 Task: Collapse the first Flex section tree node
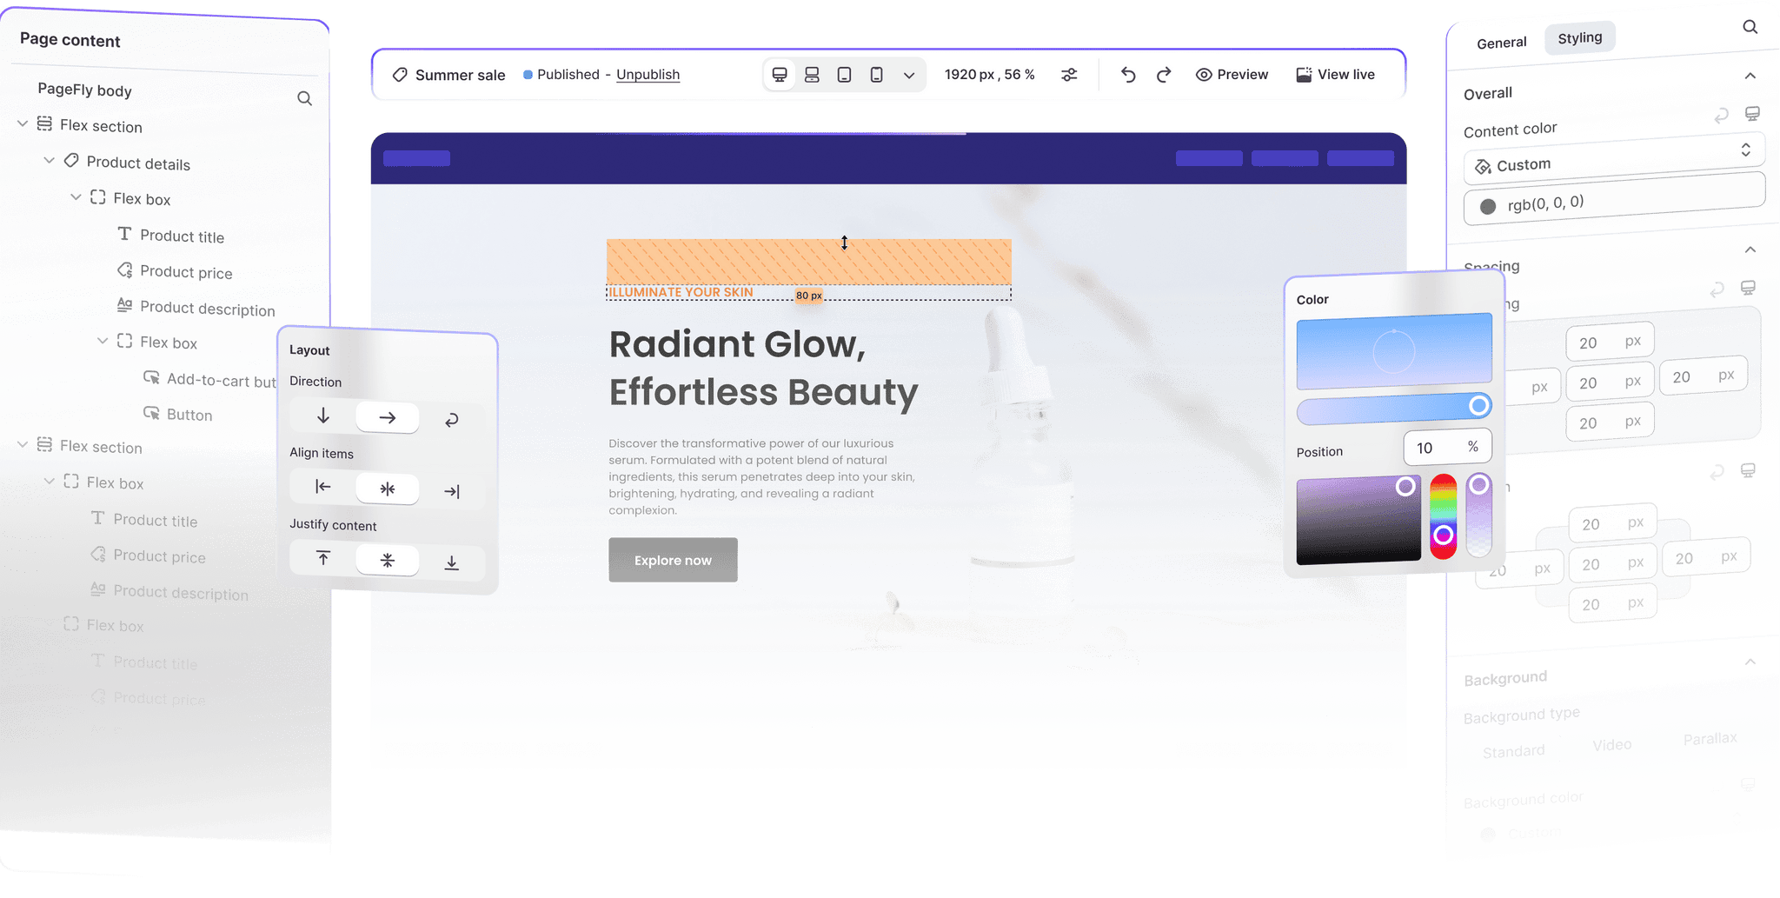(23, 123)
